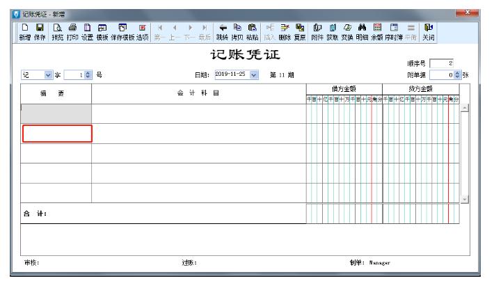The height and width of the screenshot is (288, 494).
Task: Click the 会计科目 column header
Action: tap(198, 94)
